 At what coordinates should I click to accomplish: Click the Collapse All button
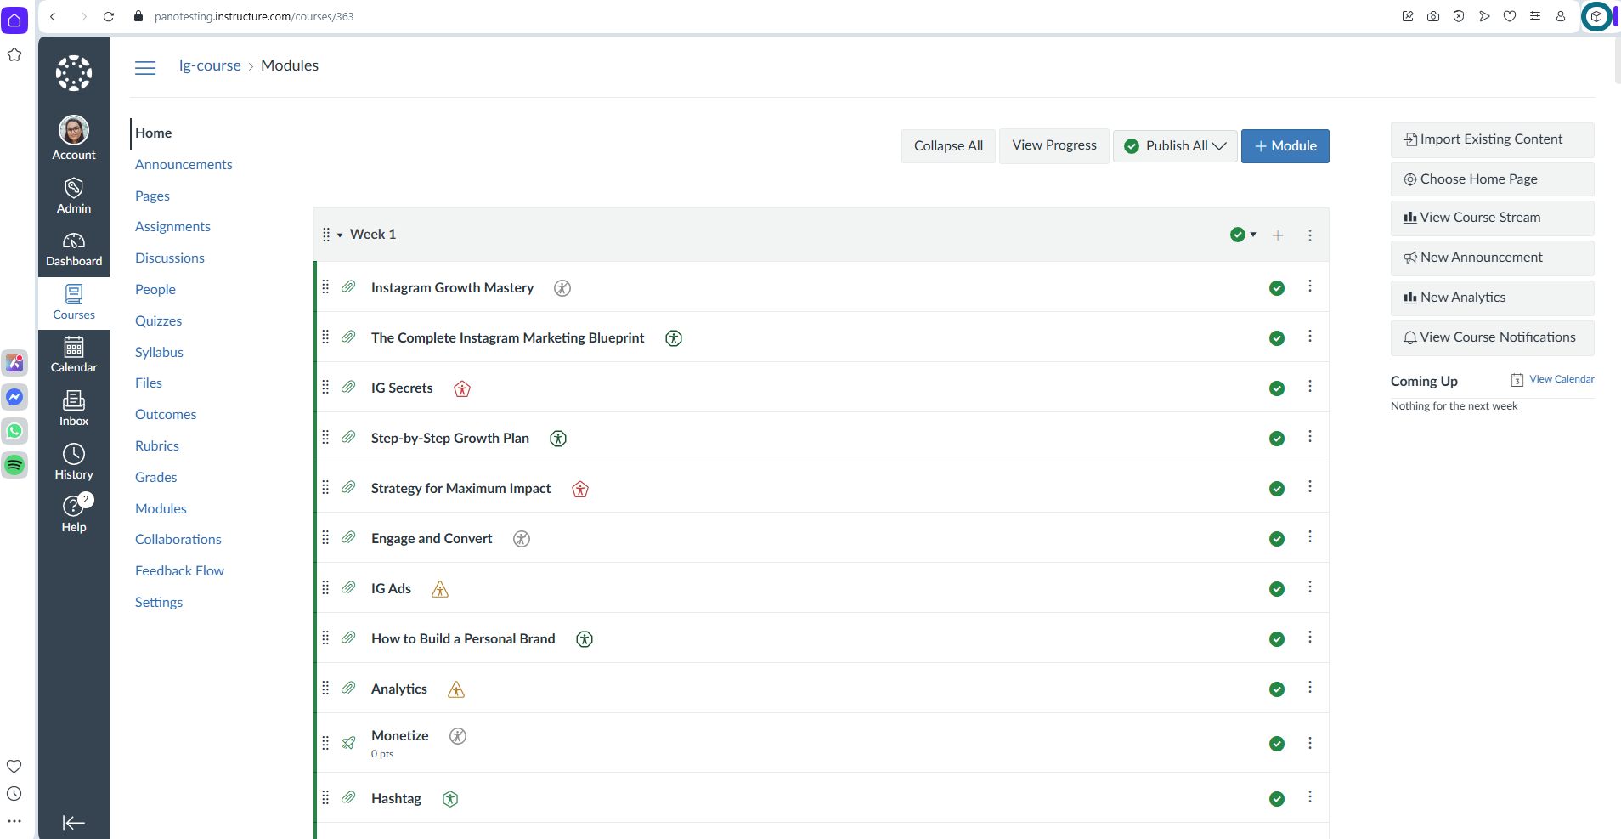(948, 146)
